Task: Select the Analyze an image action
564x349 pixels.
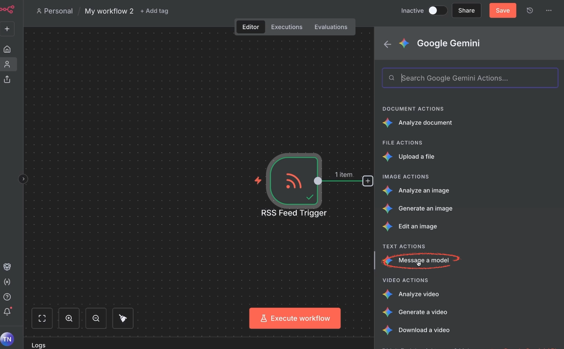Action: (424, 190)
